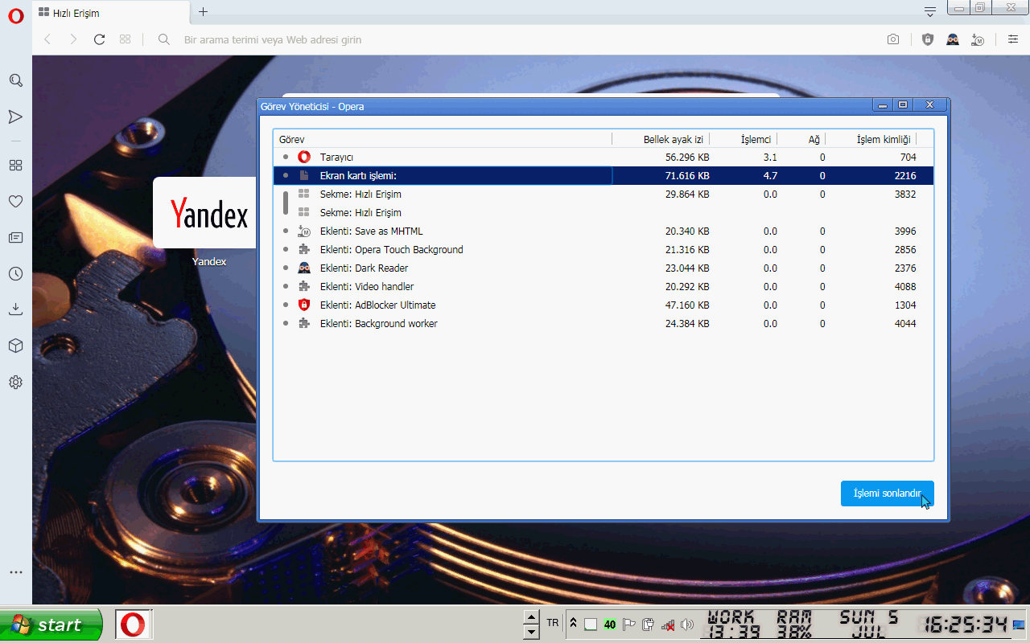The image size is (1030, 643).
Task: Select the Ekran kartı işlemi row
Action: (604, 176)
